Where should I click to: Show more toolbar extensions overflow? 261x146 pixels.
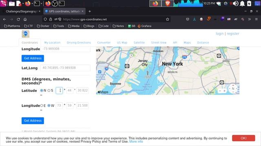click(x=249, y=19)
